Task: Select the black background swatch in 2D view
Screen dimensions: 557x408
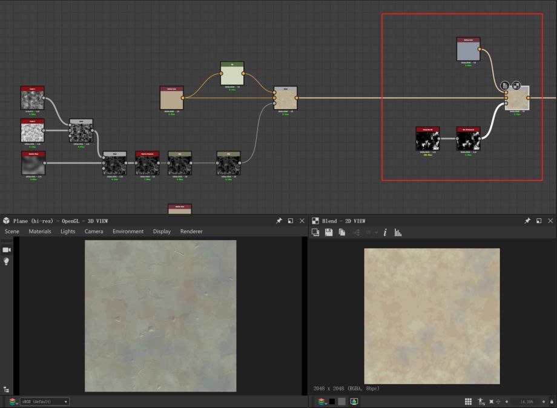Action: pyautogui.click(x=332, y=401)
